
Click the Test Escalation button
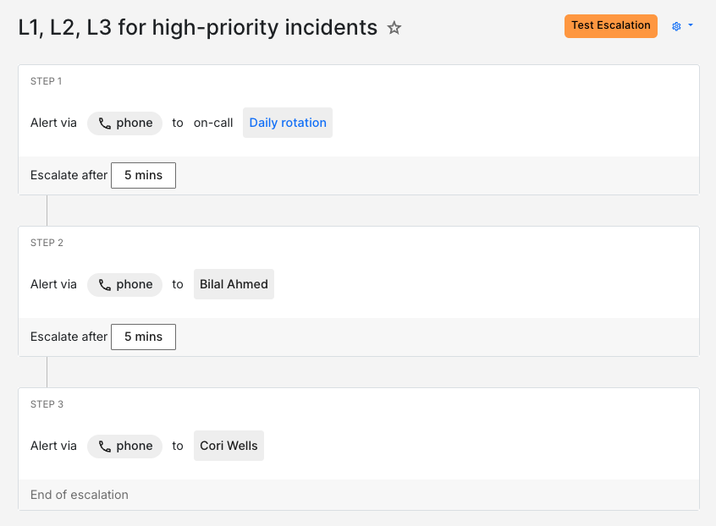pyautogui.click(x=610, y=26)
